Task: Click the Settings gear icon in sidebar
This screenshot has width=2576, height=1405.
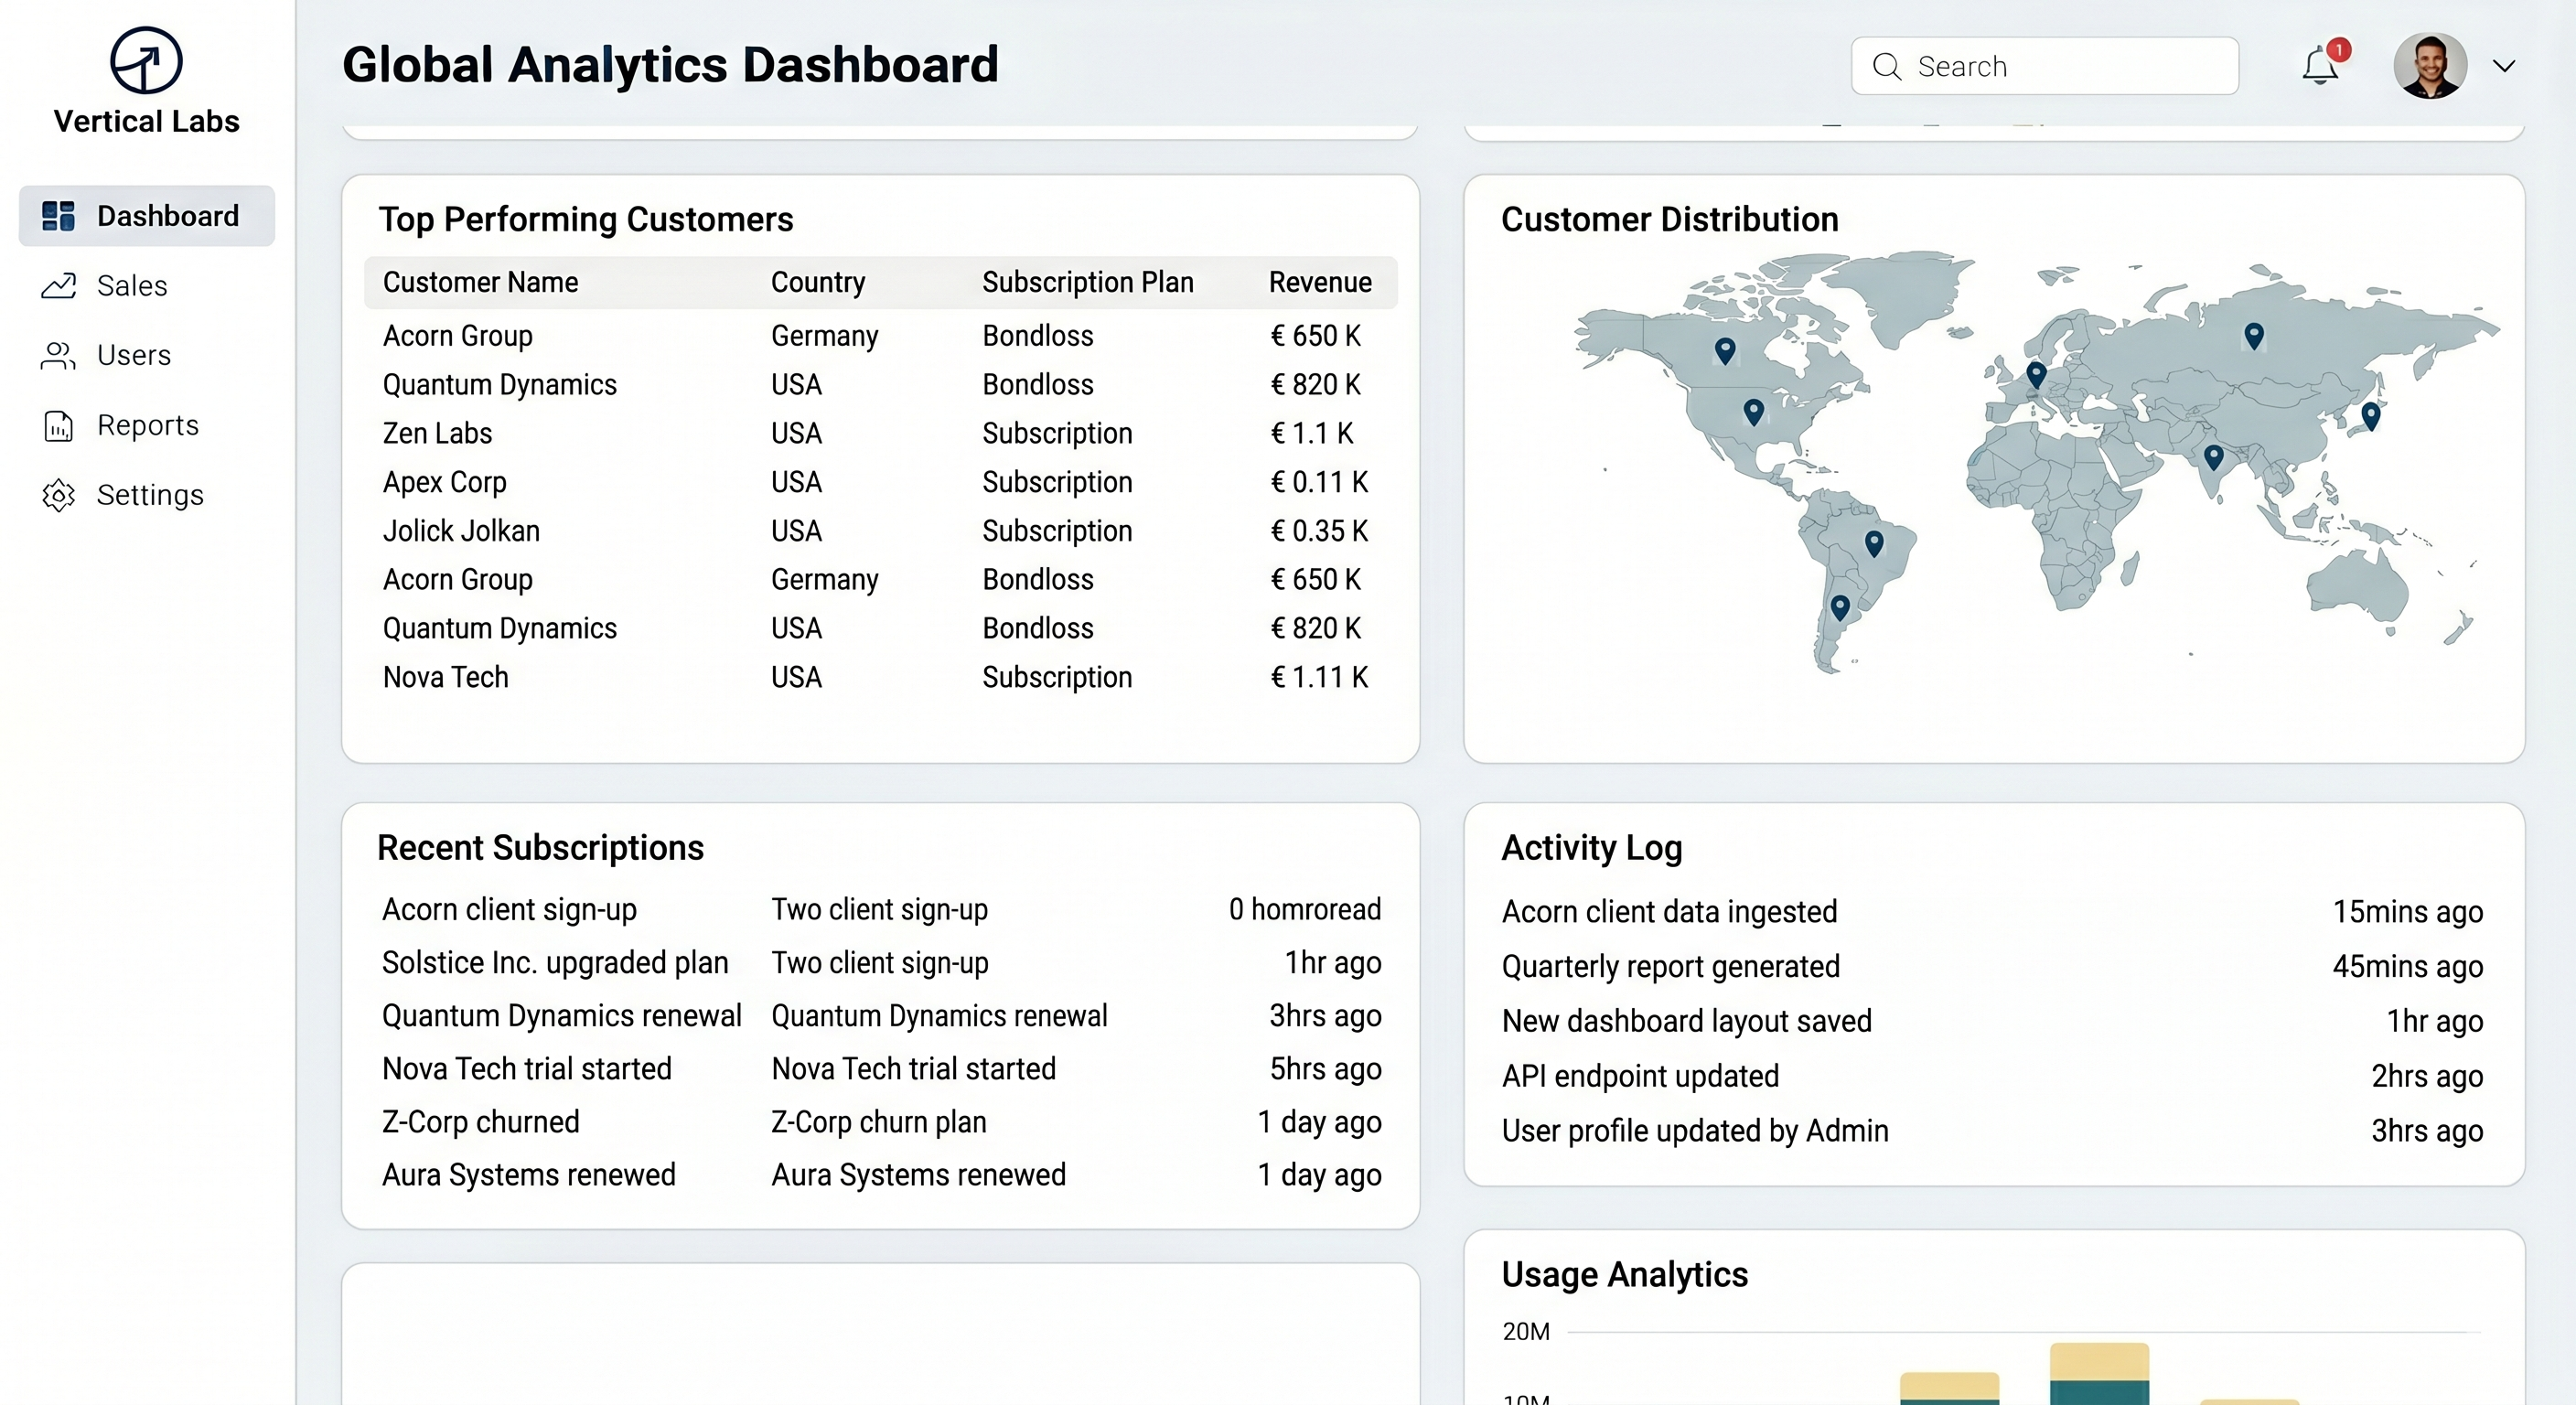Action: (58, 496)
